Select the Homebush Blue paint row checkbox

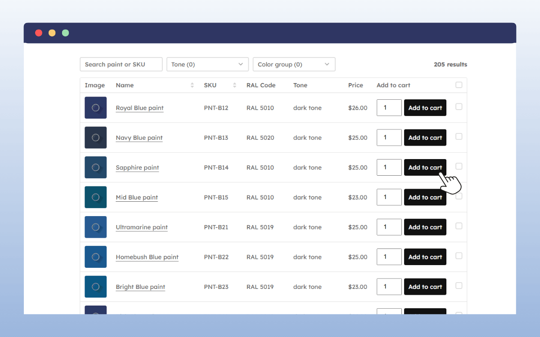coord(459,256)
